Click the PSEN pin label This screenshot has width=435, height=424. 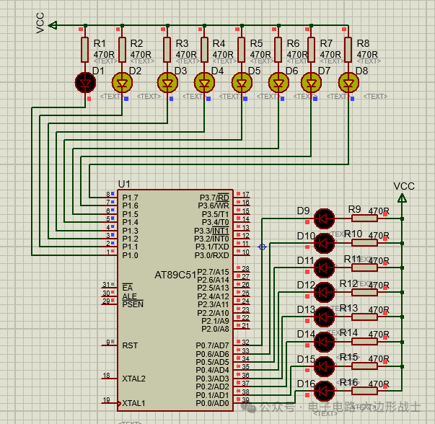[x=133, y=304]
